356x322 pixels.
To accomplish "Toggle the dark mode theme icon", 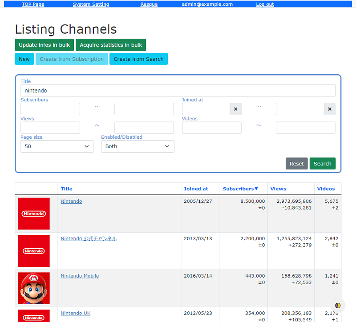I will coord(338,306).
